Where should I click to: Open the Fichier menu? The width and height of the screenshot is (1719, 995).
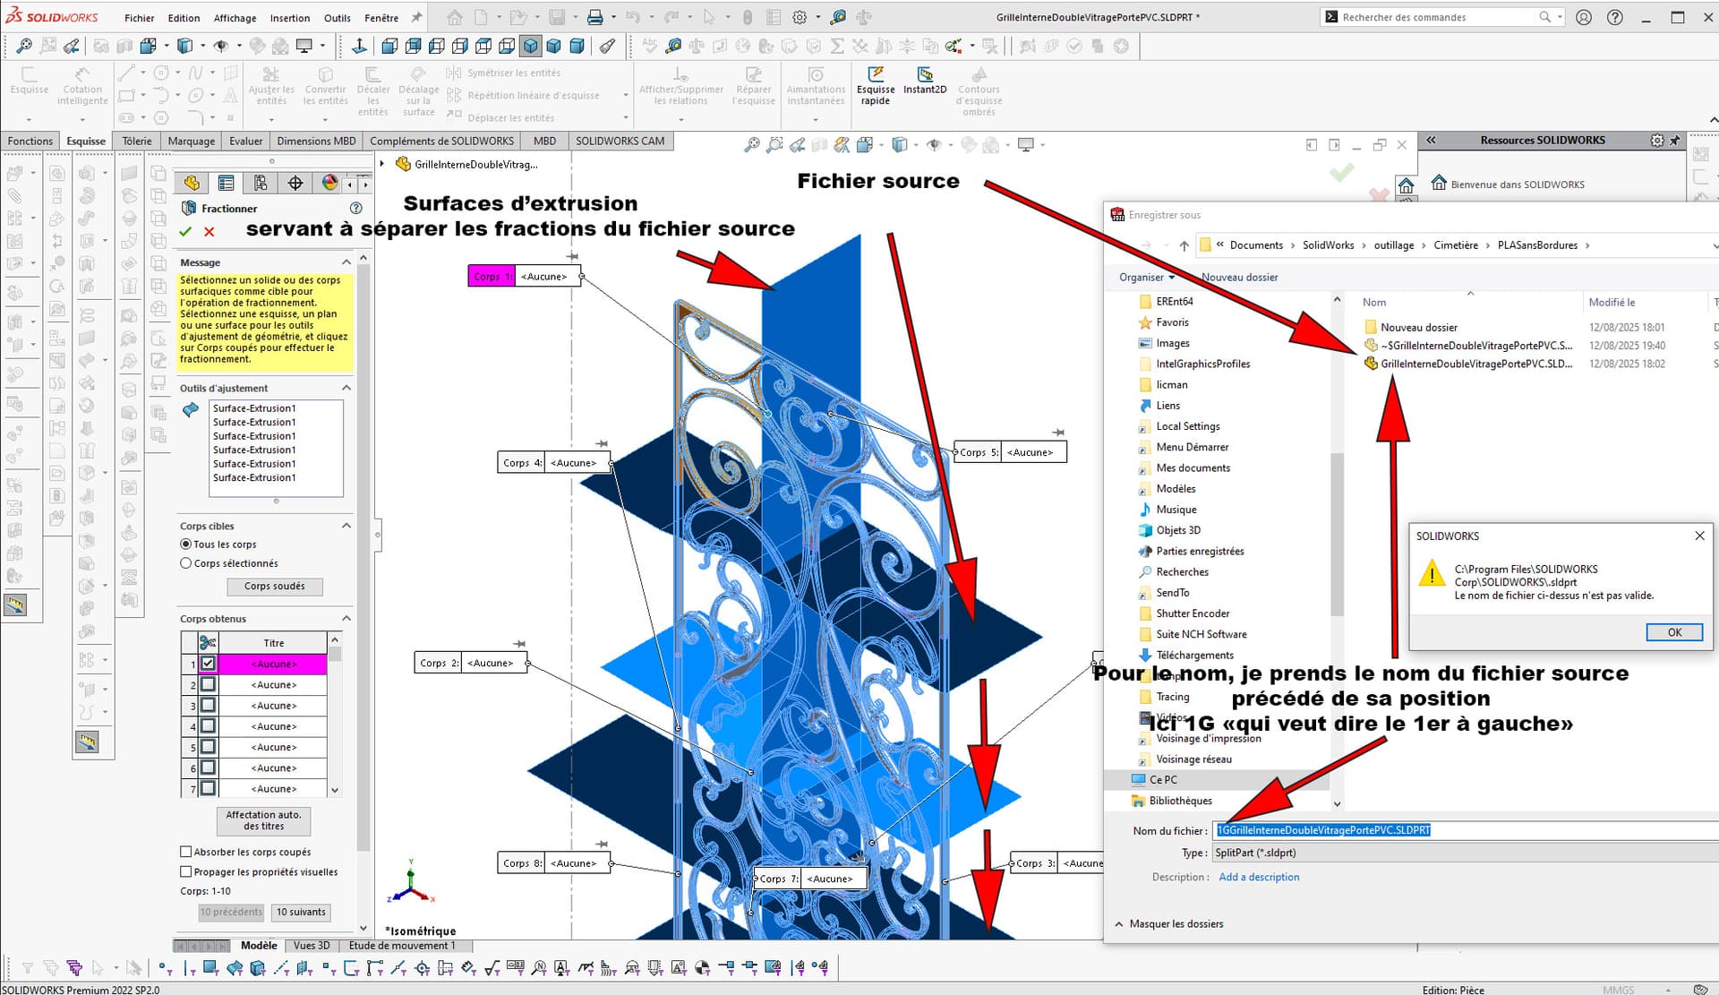point(139,18)
